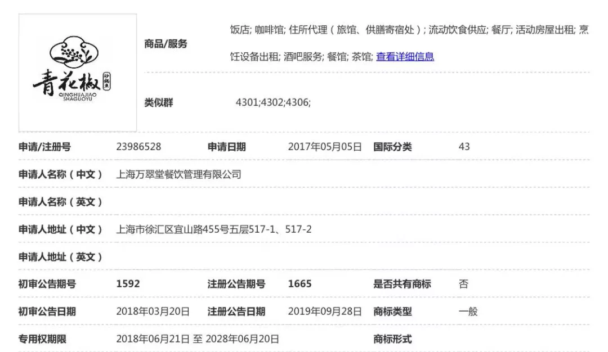Viewport: 608px width, 352px height.
Task: Click the 申请人地址（英文） label
Action: pos(60,257)
